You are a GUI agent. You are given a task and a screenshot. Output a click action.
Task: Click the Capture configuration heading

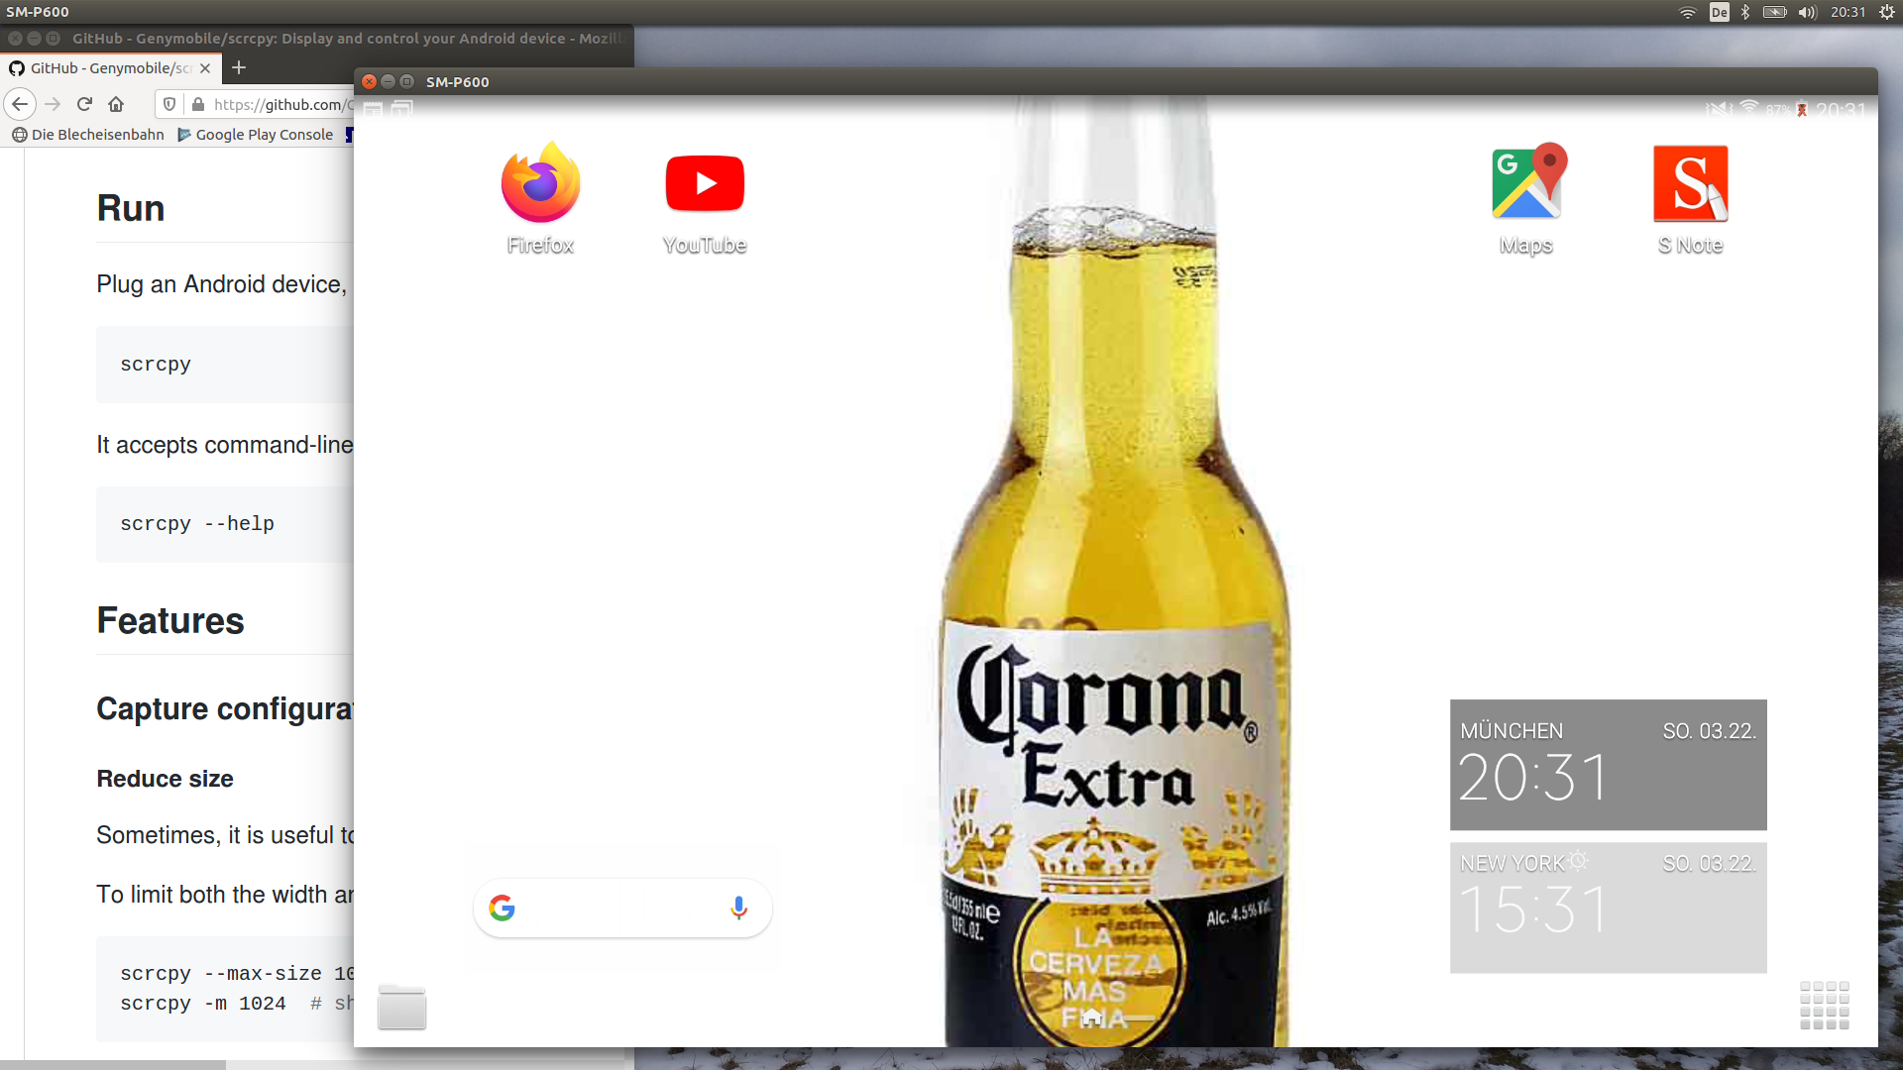(225, 709)
